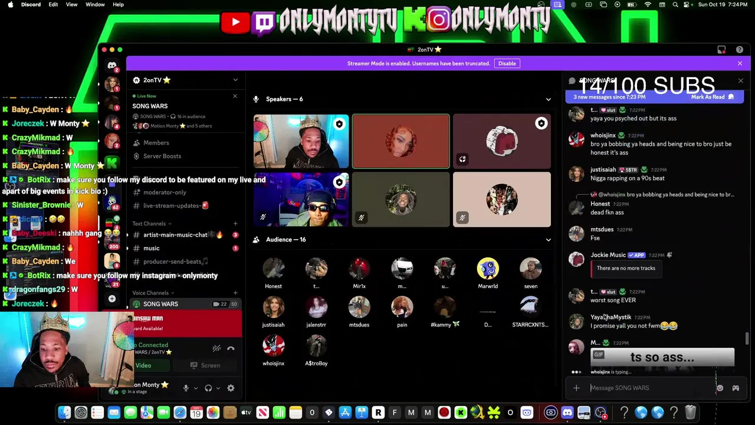Open Discord direct messages home icon
Screen dimensions: 755x425
pos(112,66)
